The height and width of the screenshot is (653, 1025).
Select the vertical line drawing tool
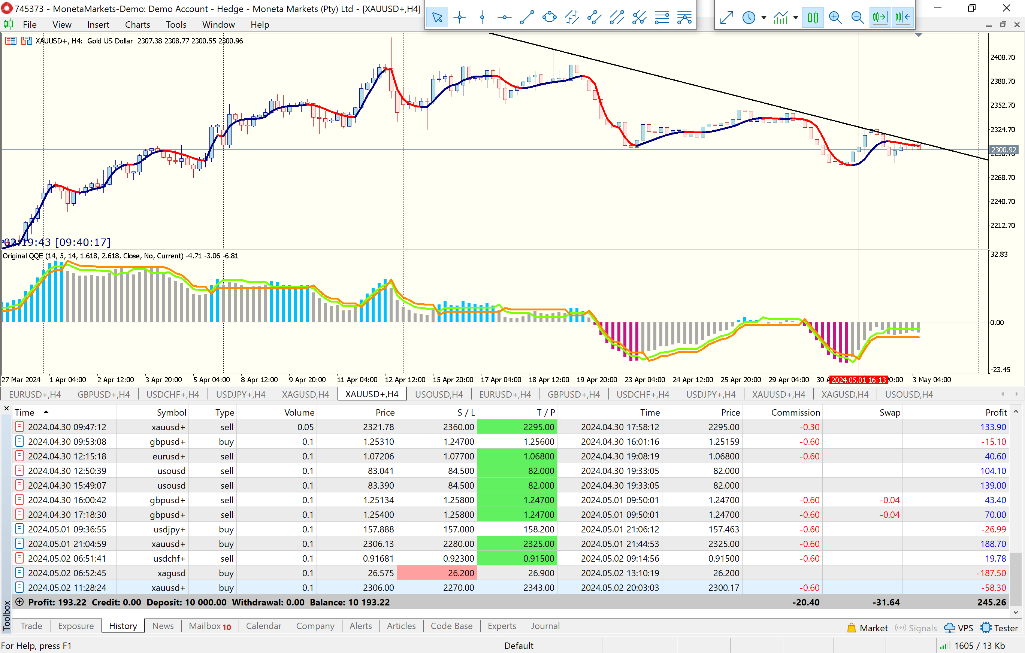point(482,18)
